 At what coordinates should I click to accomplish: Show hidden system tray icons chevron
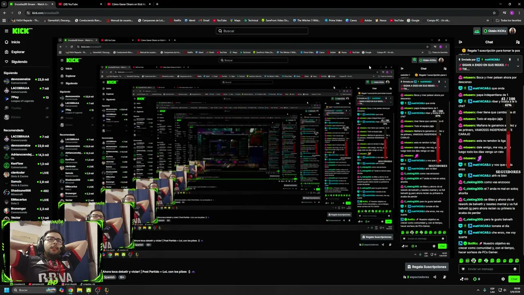point(477,290)
